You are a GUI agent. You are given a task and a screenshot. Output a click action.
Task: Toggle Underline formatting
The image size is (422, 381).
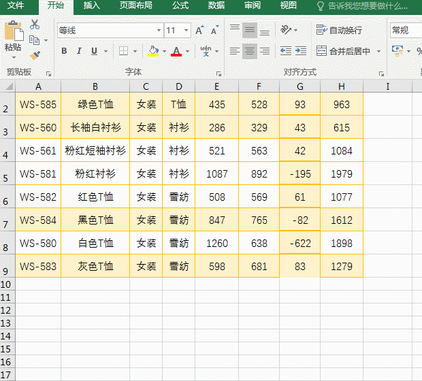[x=94, y=51]
